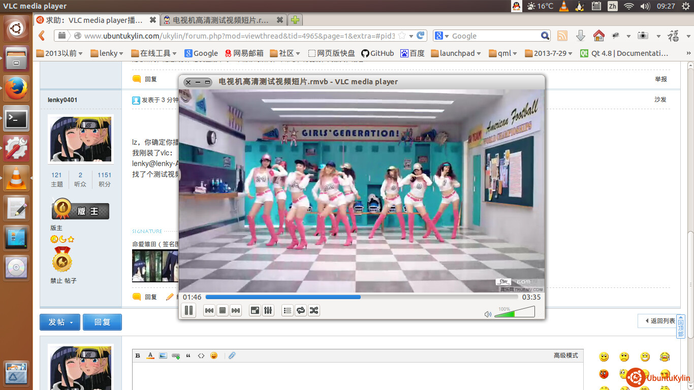Toggle loop/repeat mode in VLC

click(301, 310)
